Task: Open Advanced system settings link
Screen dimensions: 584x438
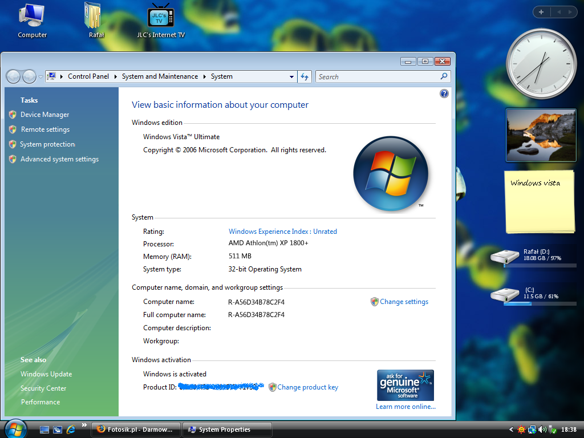Action: 59,159
